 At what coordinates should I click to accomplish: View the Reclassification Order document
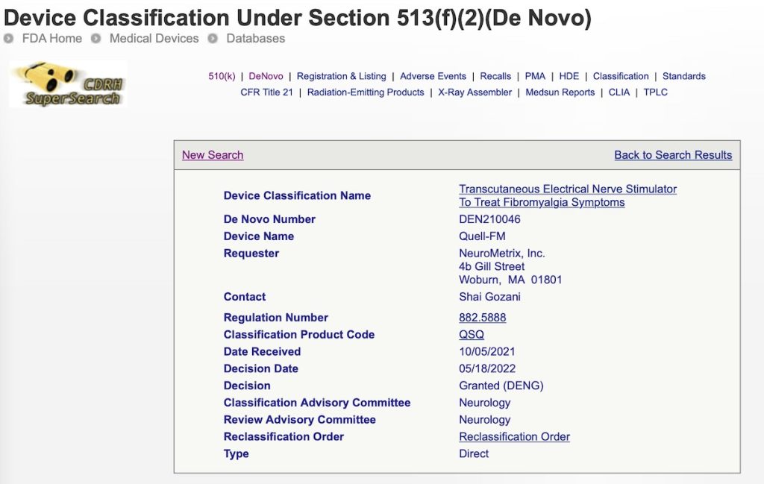[x=514, y=437]
